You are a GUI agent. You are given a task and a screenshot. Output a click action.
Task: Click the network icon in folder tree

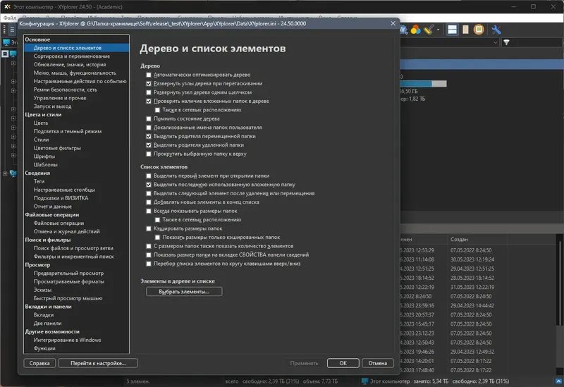[x=13, y=173]
